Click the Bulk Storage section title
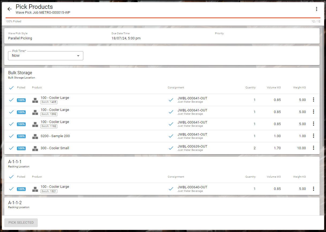 pos(20,73)
